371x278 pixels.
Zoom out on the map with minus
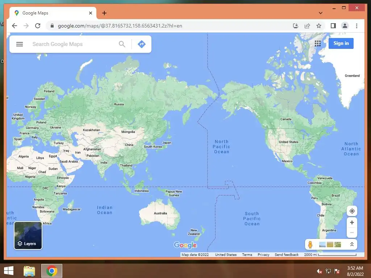[x=352, y=233]
